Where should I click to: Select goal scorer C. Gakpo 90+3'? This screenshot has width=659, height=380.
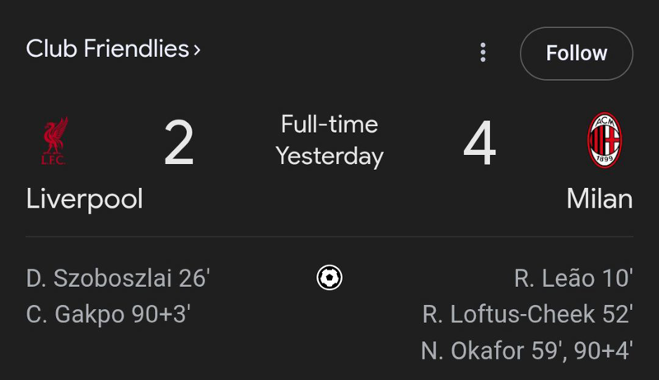coord(114,315)
